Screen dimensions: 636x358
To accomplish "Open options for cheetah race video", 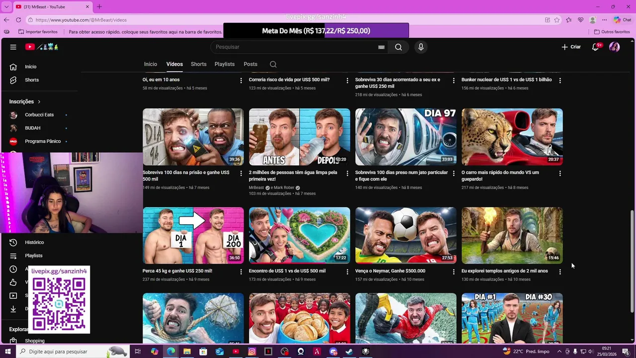I will pos(560,174).
